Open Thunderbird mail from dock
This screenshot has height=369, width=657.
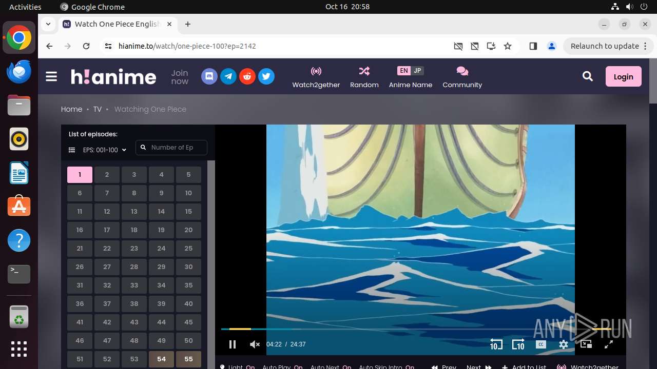pos(19,71)
